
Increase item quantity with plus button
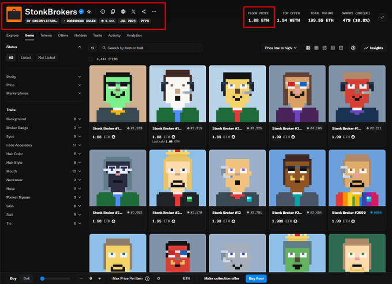tap(100, 278)
